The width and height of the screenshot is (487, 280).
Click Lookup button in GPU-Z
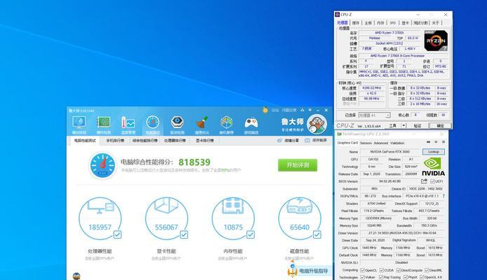[434, 152]
